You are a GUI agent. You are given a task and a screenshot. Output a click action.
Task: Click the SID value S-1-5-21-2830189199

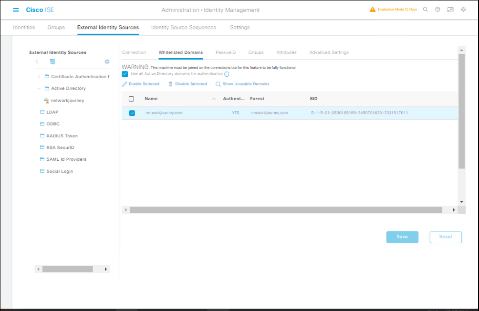359,113
